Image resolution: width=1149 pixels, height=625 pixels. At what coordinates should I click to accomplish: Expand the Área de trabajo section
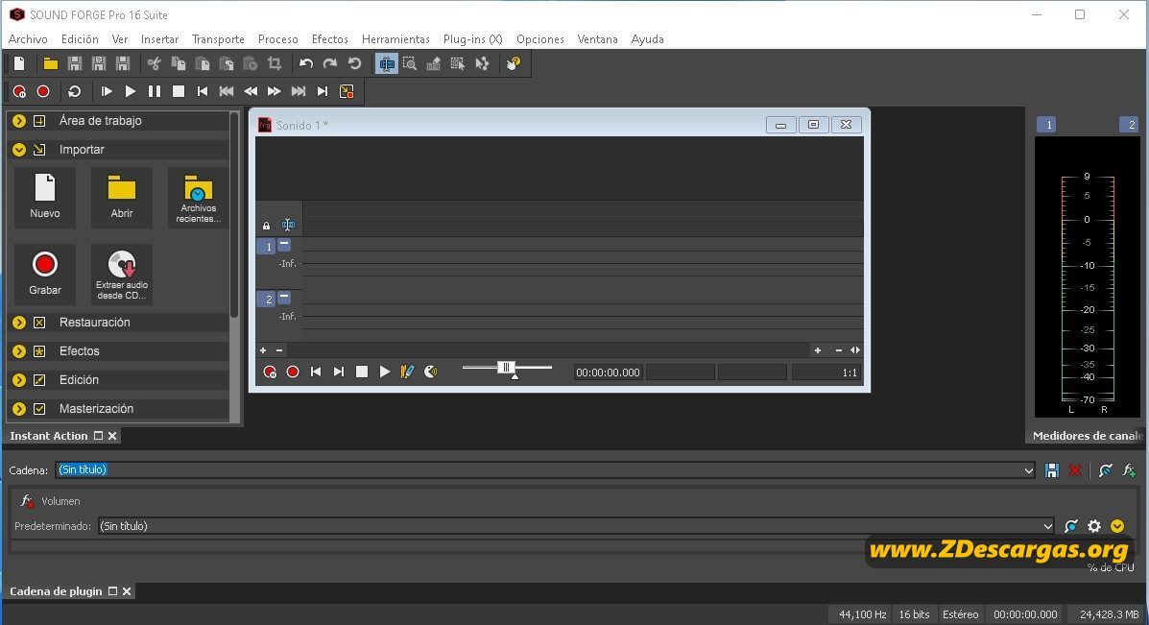[x=19, y=121]
